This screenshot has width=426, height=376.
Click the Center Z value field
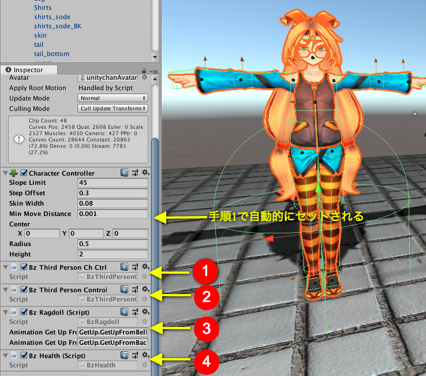130,233
